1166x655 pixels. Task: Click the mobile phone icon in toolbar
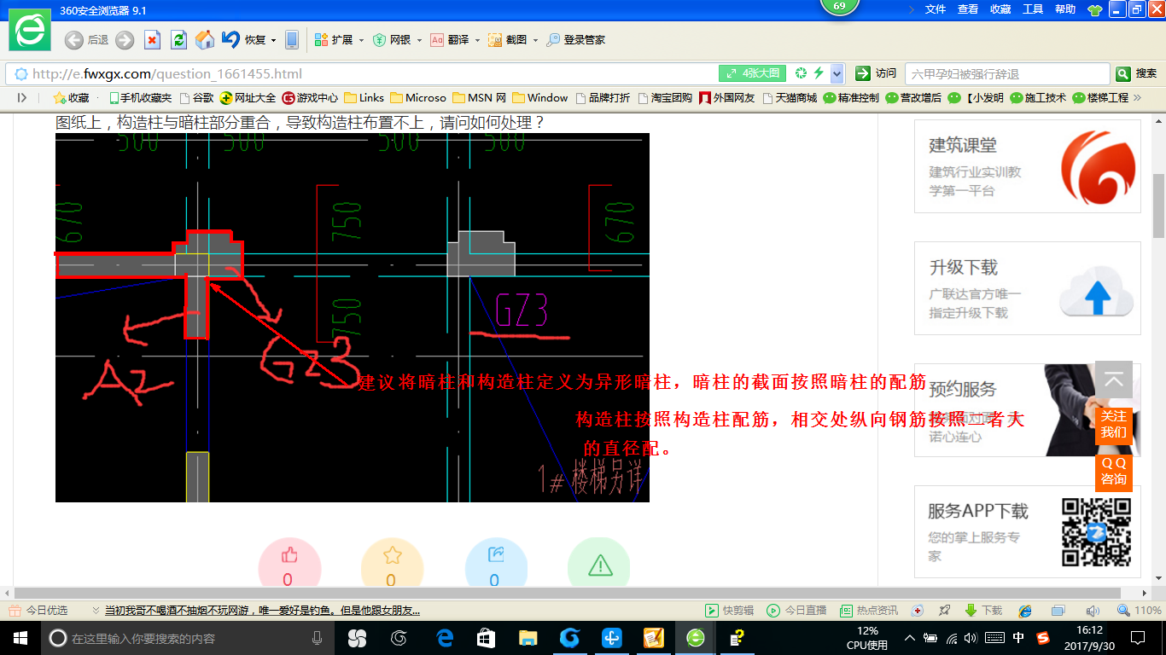pos(292,40)
